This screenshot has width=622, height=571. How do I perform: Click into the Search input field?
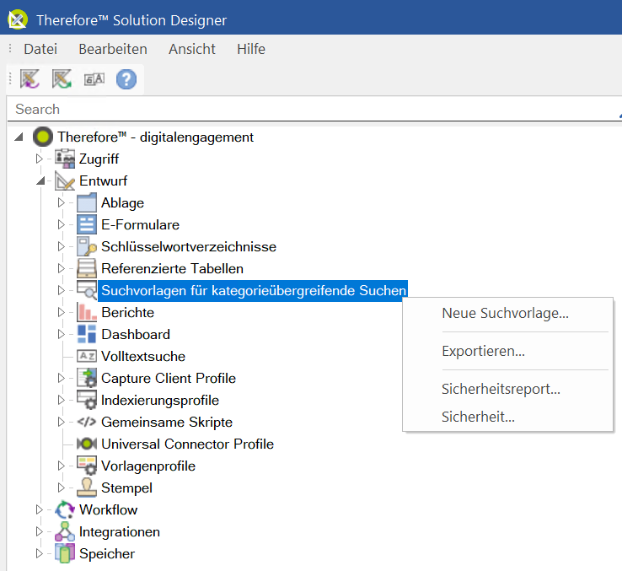pos(314,109)
